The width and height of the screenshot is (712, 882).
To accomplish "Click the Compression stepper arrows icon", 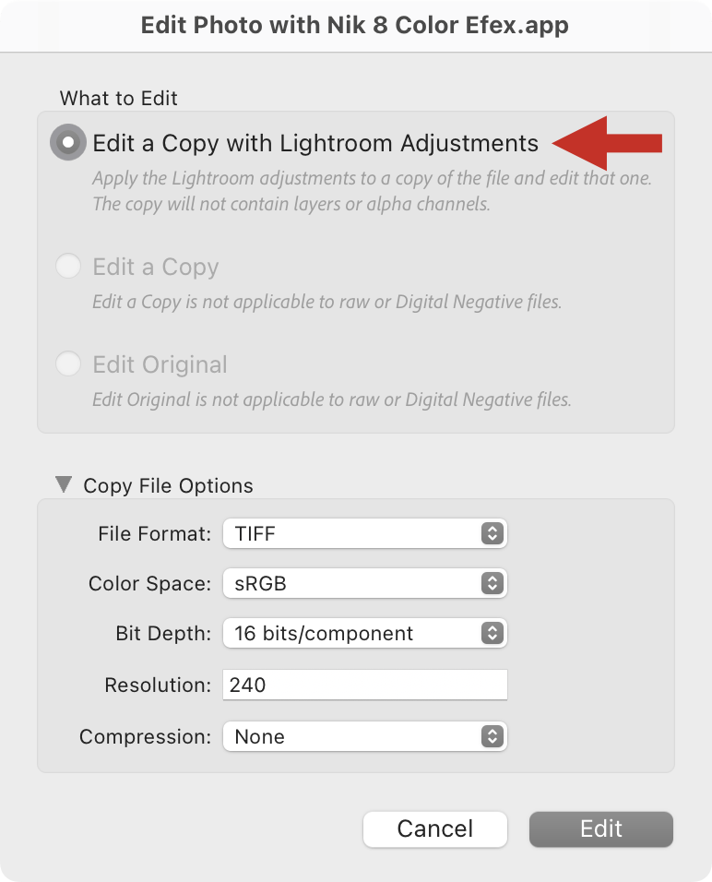I will coord(492,736).
